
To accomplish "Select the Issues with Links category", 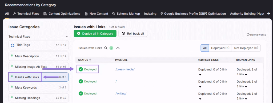I will [x=38, y=77].
